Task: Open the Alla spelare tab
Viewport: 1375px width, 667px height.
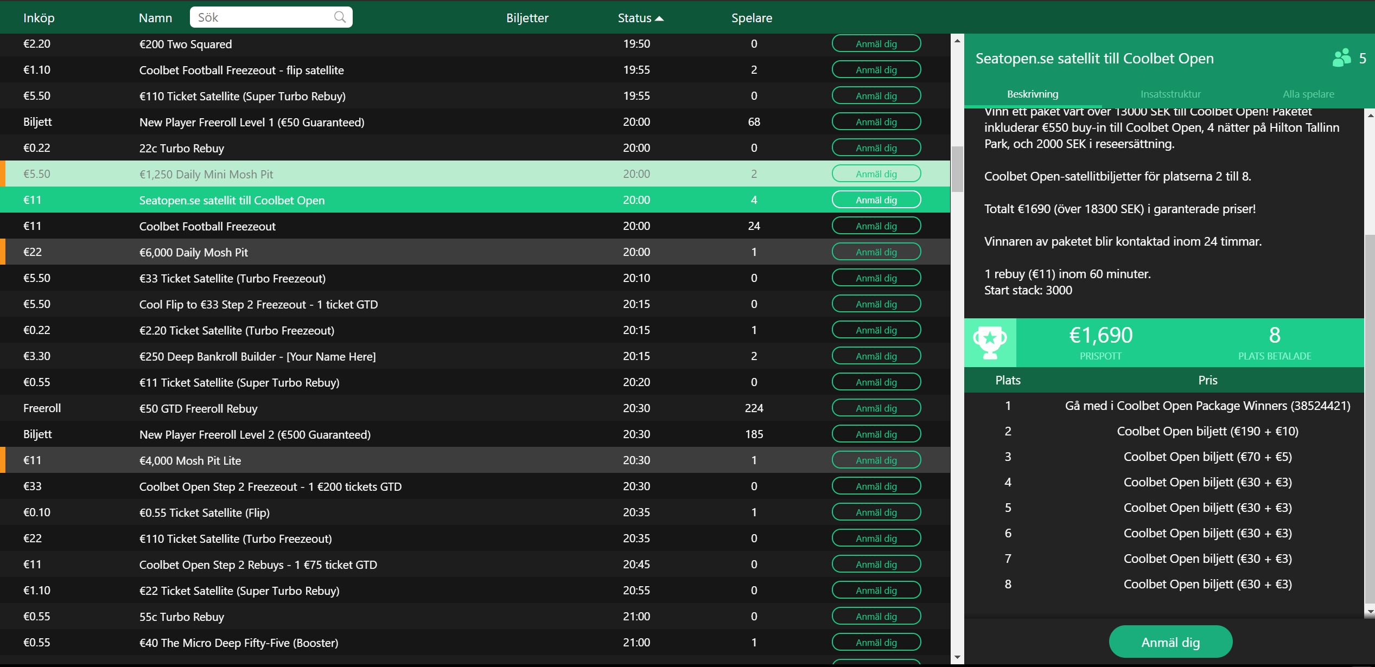Action: pos(1308,94)
